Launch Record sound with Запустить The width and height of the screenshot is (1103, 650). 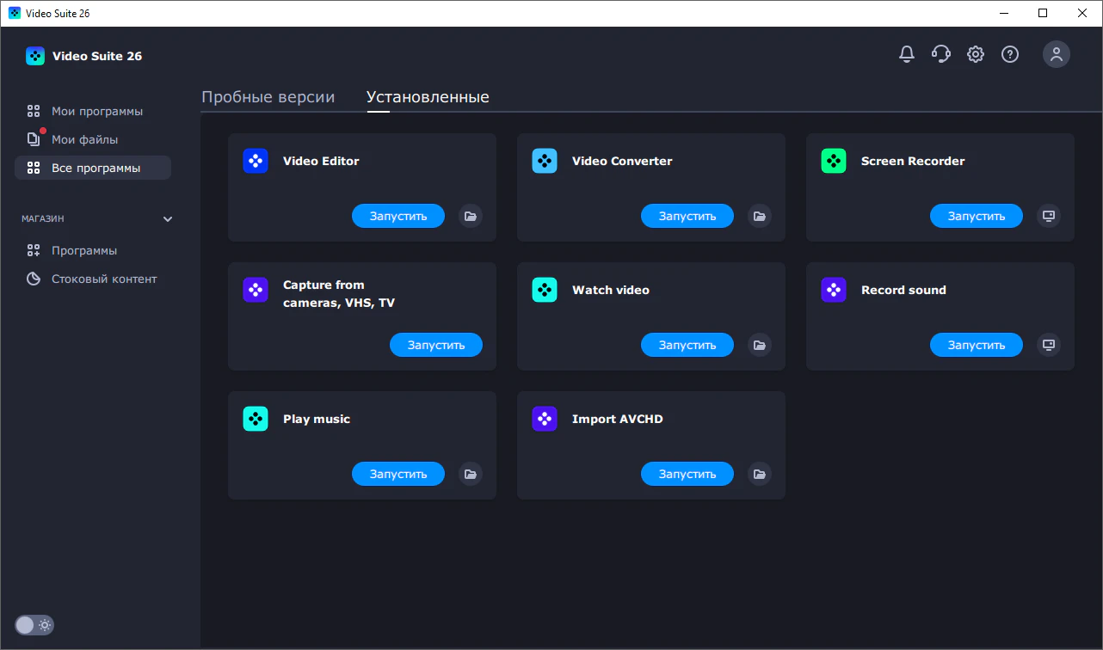click(x=977, y=345)
